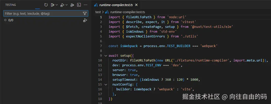Click line number 7 in the gutter
The image size is (271, 104).
101,46
